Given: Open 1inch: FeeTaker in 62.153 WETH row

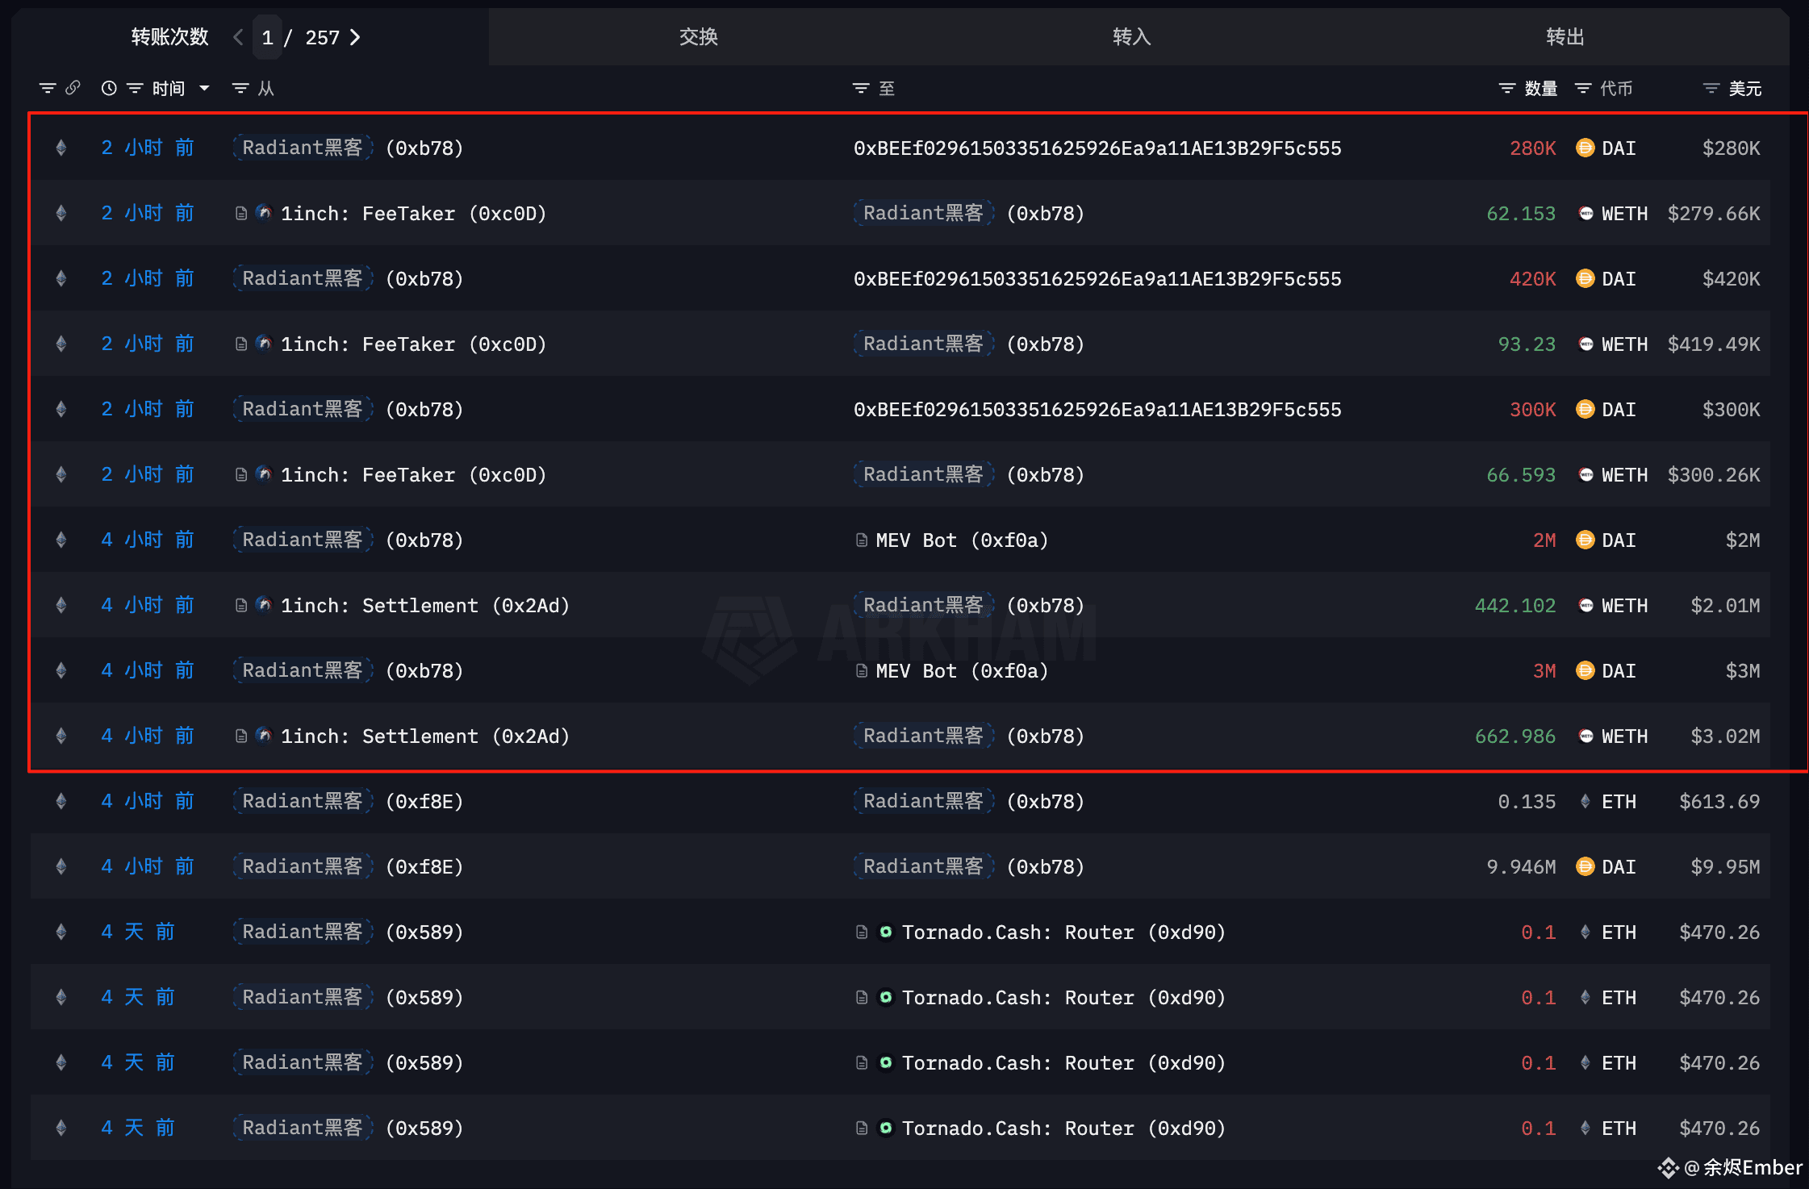Looking at the screenshot, I should [x=413, y=214].
